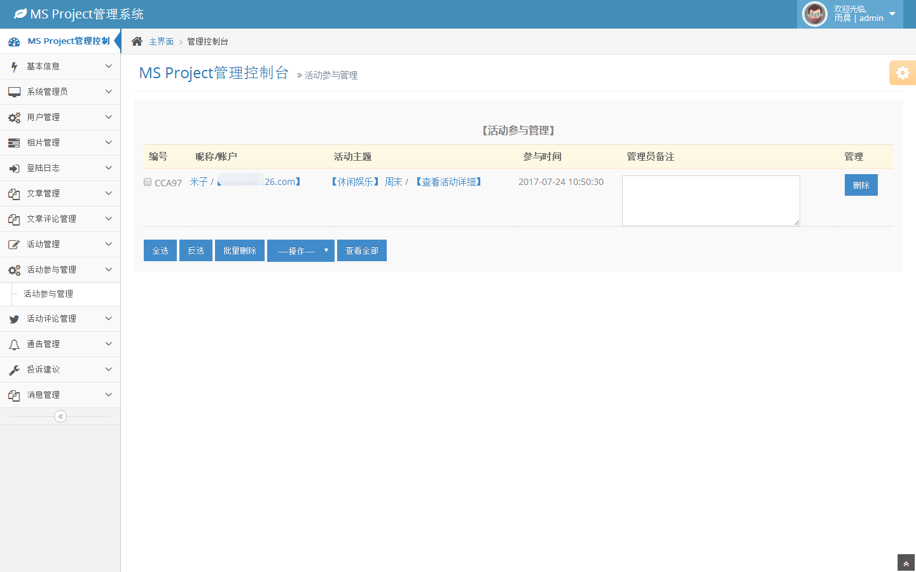Click the Twitter bird icon for 活动评论管理

click(14, 319)
